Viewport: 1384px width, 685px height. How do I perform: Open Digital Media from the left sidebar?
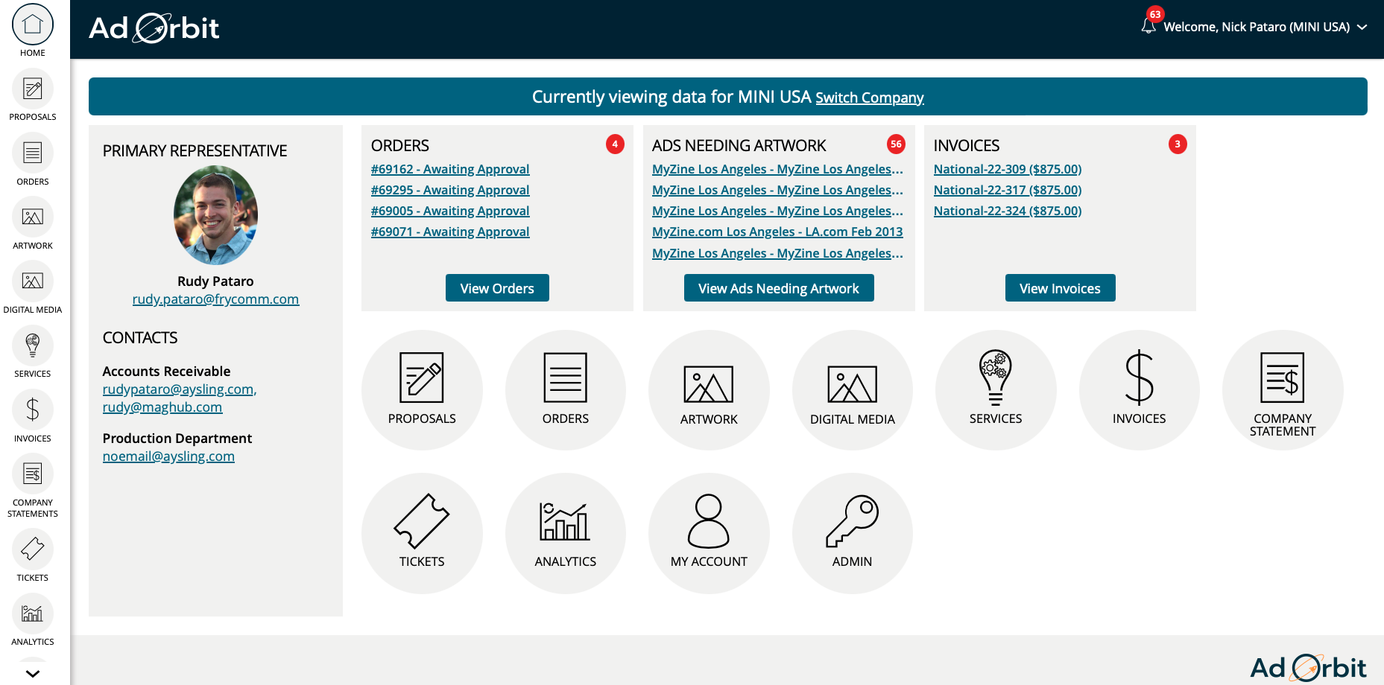pos(32,281)
